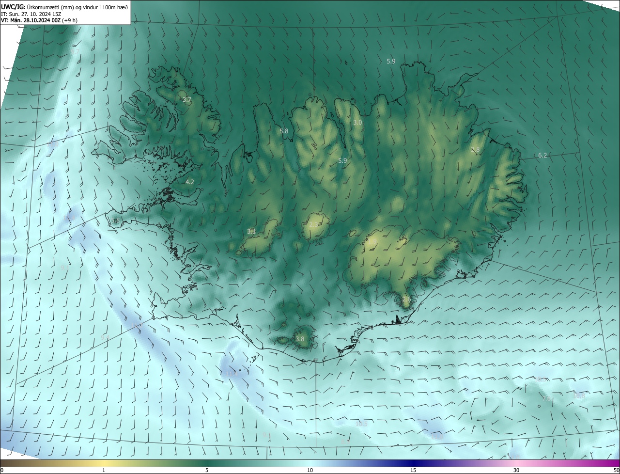The width and height of the screenshot is (620, 474).
Task: Click the 4.2 value on the map
Action: click(x=190, y=182)
